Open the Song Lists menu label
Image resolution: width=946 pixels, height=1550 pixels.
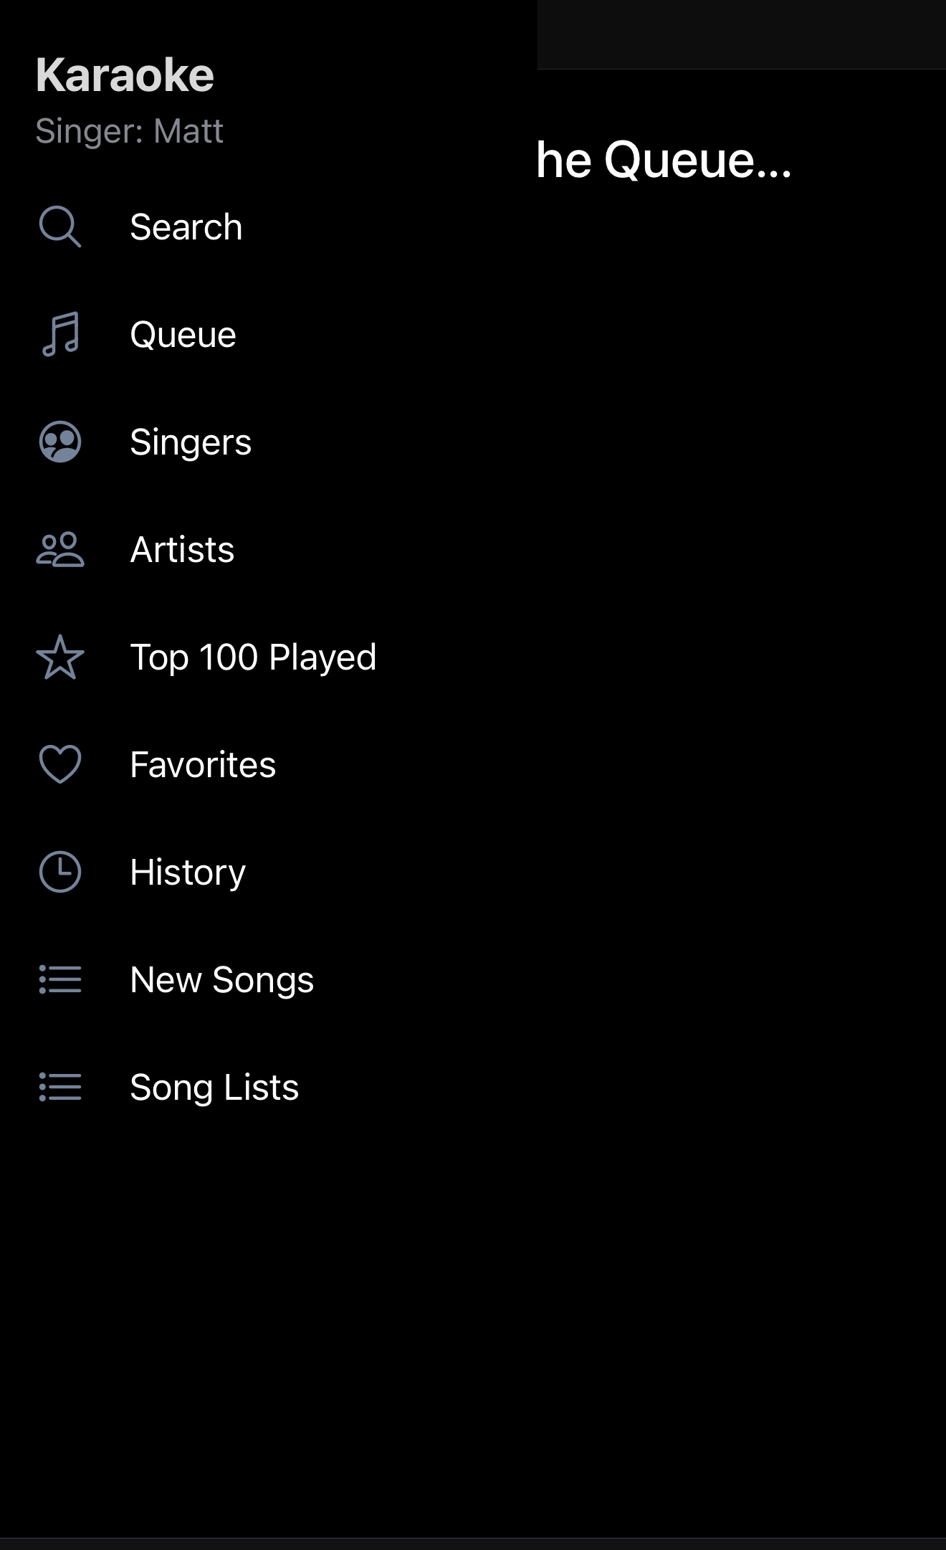(x=214, y=1088)
